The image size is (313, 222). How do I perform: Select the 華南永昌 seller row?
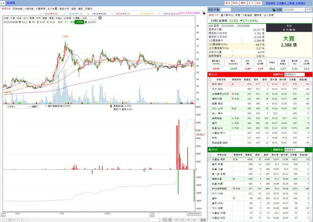point(258,179)
